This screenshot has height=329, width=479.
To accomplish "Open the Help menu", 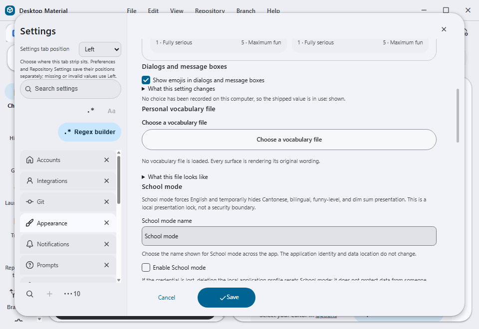I will pyautogui.click(x=273, y=11).
